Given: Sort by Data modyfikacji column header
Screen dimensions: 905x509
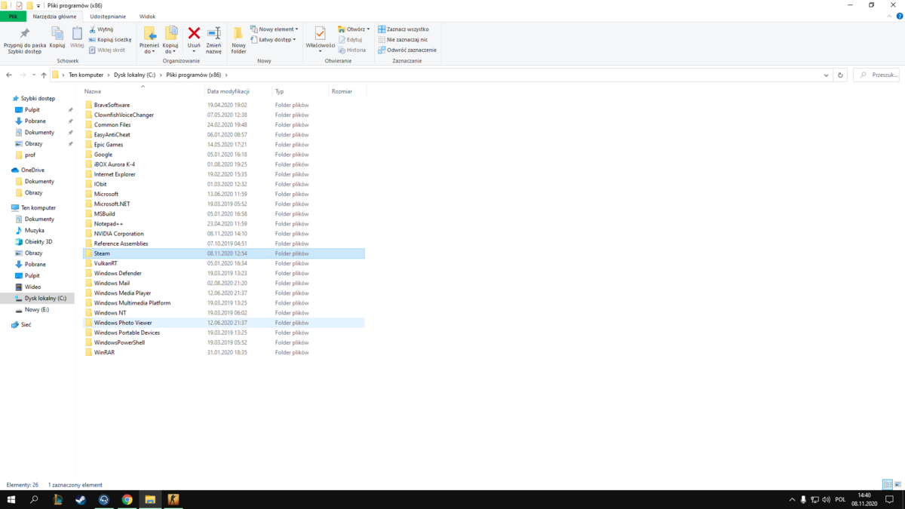Looking at the screenshot, I should tap(229, 91).
